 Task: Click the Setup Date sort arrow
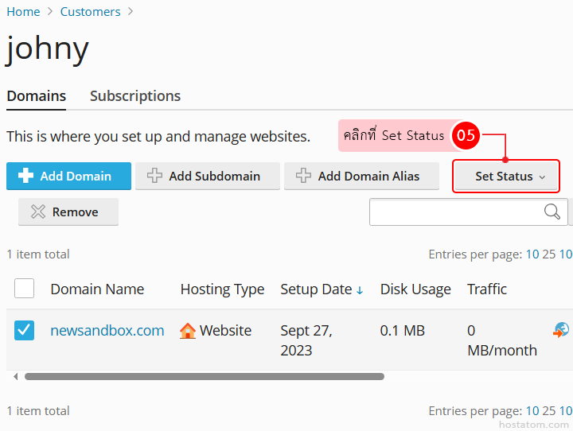(360, 290)
